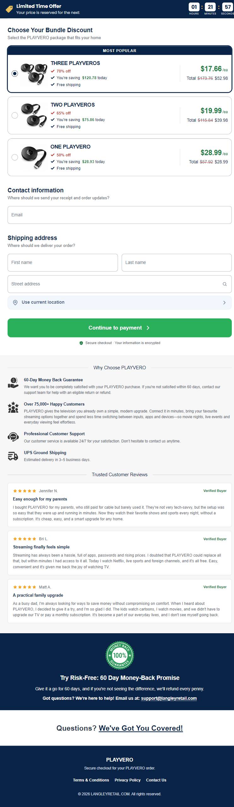Click the We've Got You Covered link
Viewport: 234px width, 807px height.
[x=141, y=728]
